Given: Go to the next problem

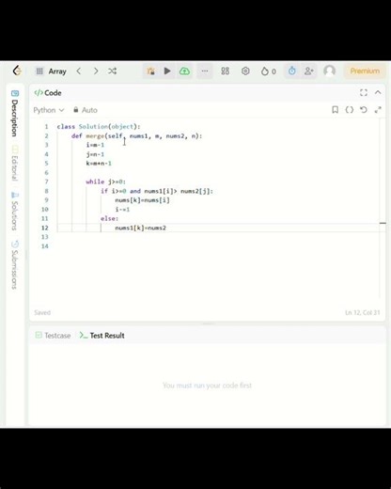Looking at the screenshot, I should point(96,71).
